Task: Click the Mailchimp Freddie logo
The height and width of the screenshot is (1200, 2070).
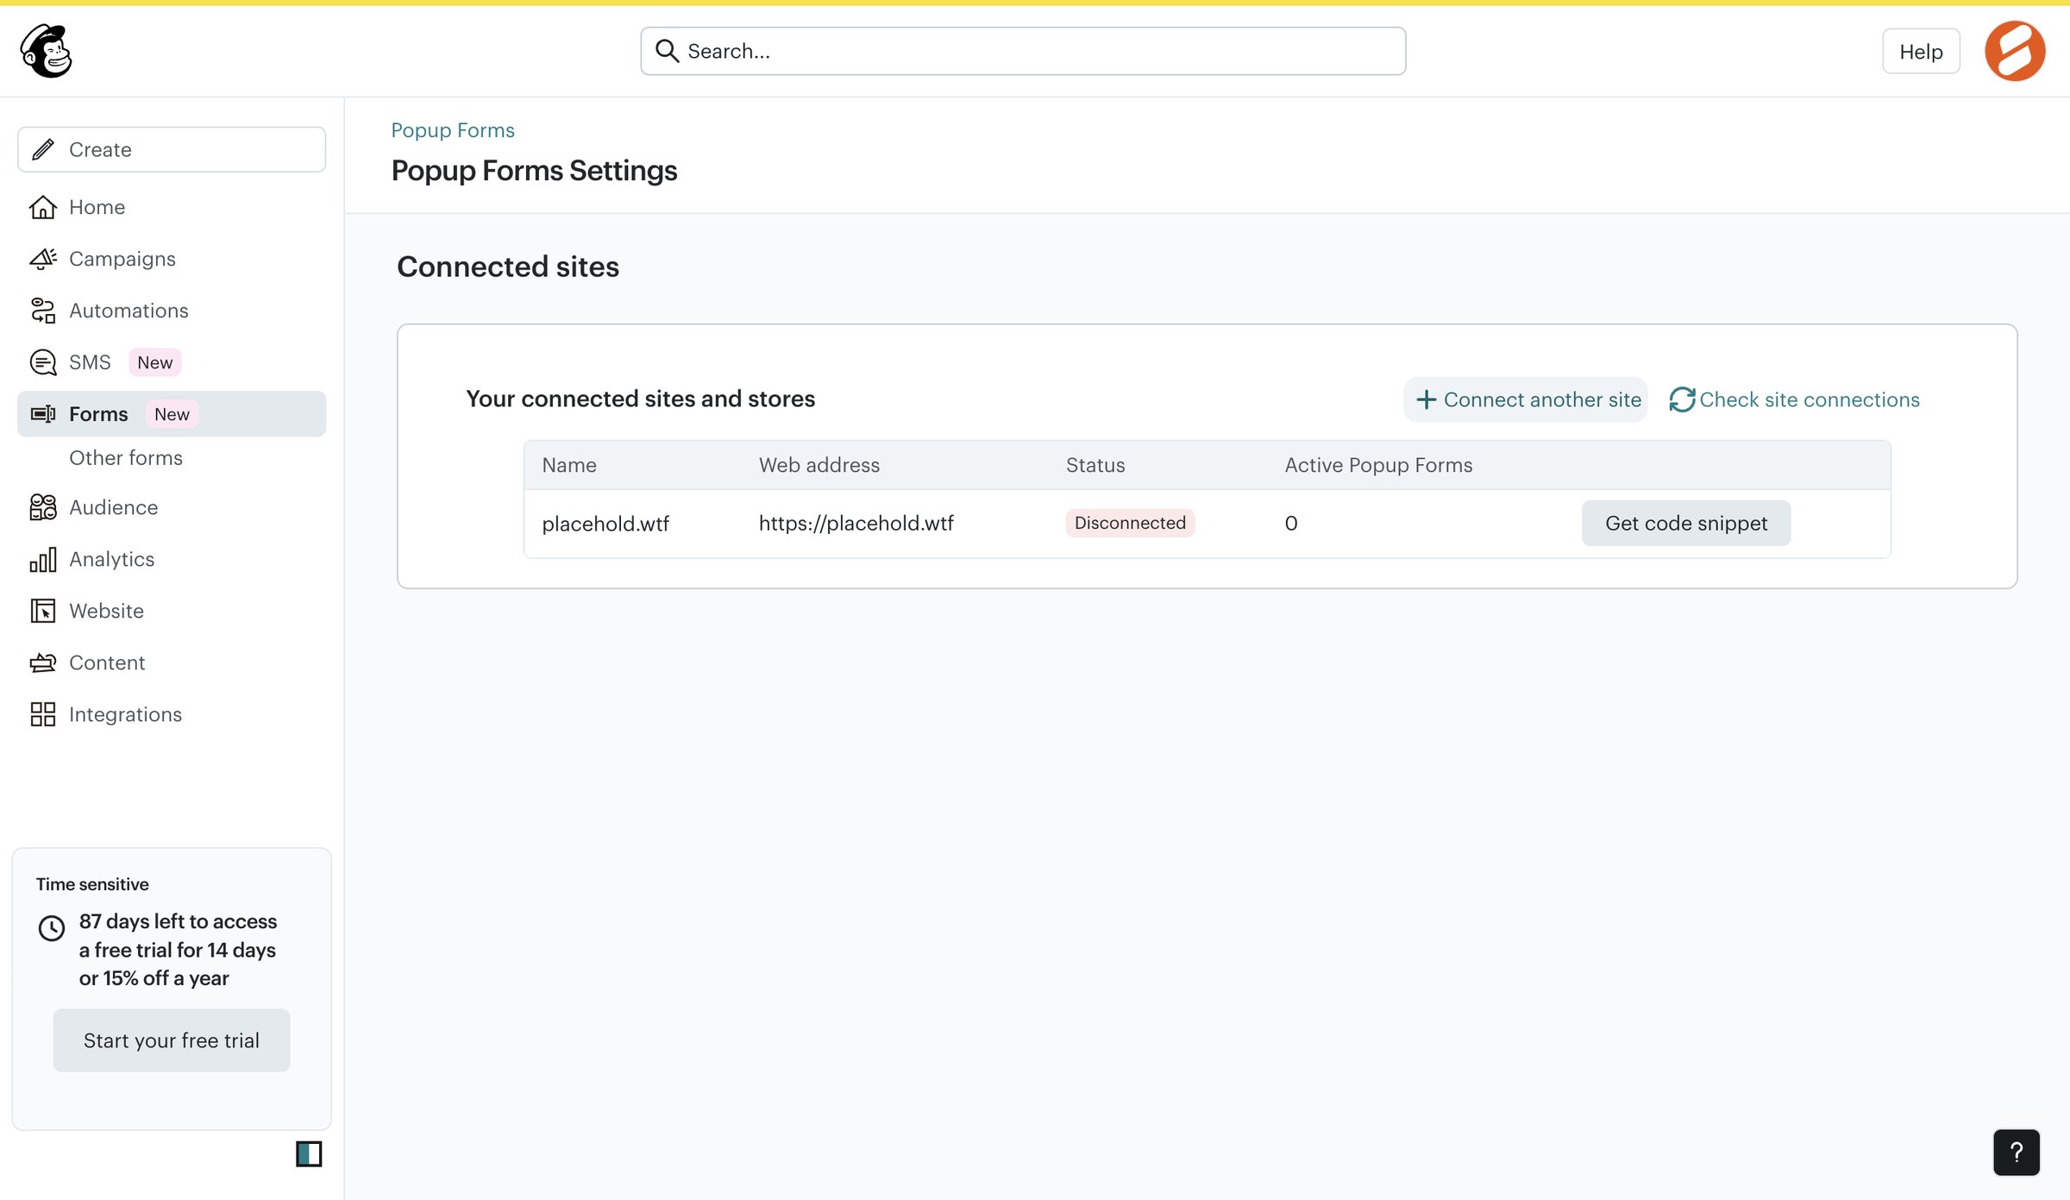Action: (47, 51)
